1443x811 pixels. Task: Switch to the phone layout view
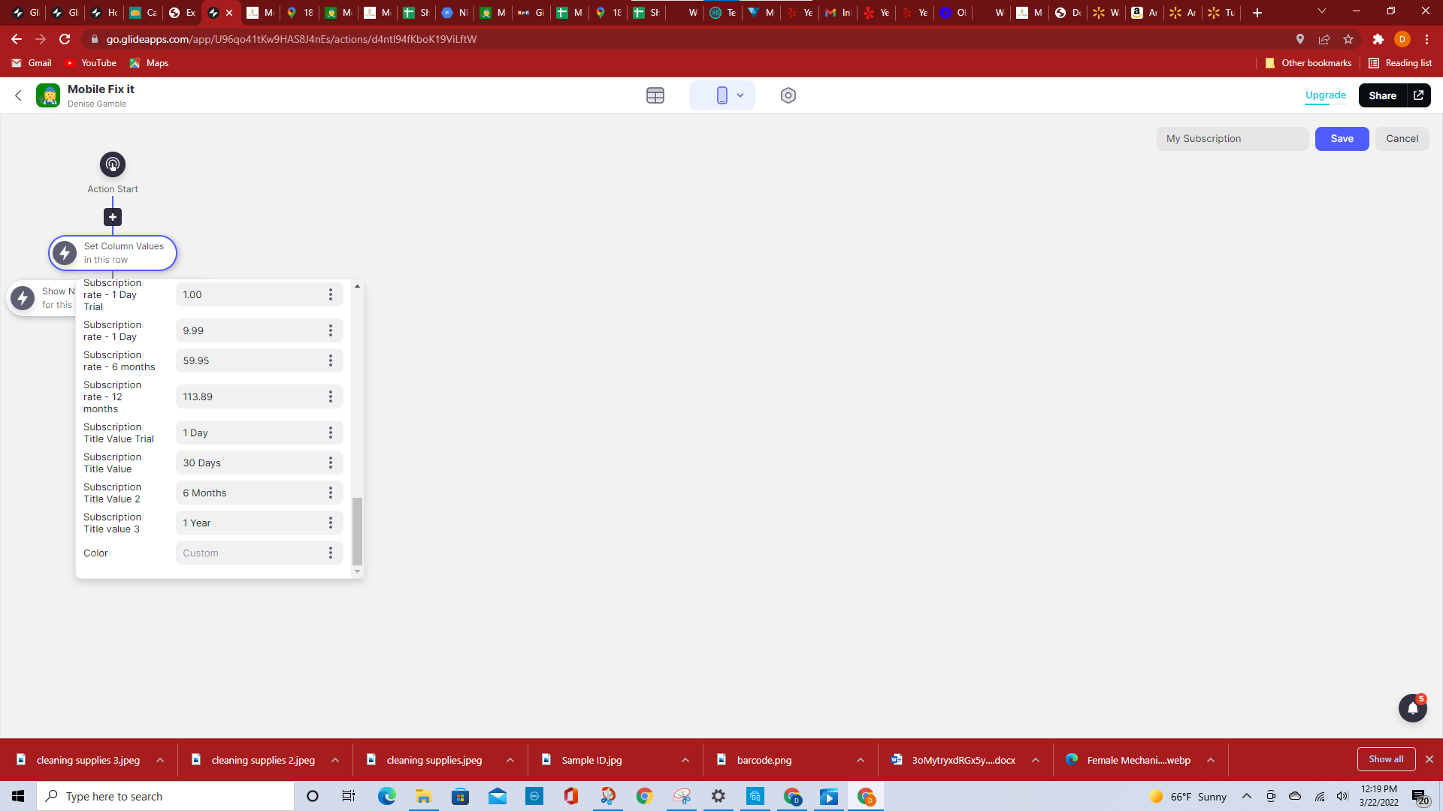(721, 95)
